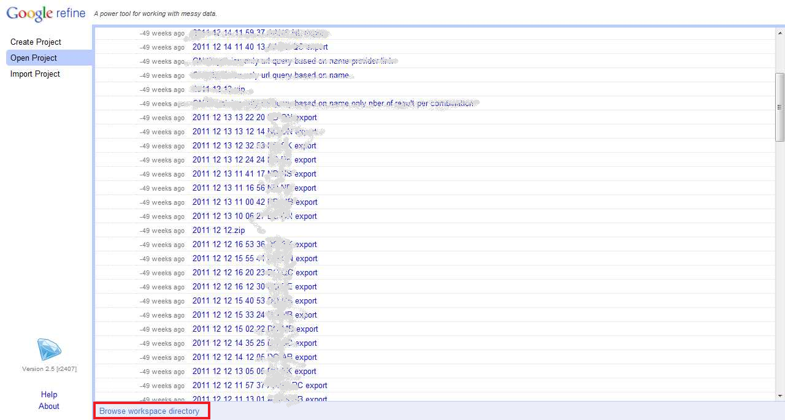Viewport: 785px width, 420px height.
Task: Open the 2011 12 12 14 35 25 export project
Action: pos(255,343)
